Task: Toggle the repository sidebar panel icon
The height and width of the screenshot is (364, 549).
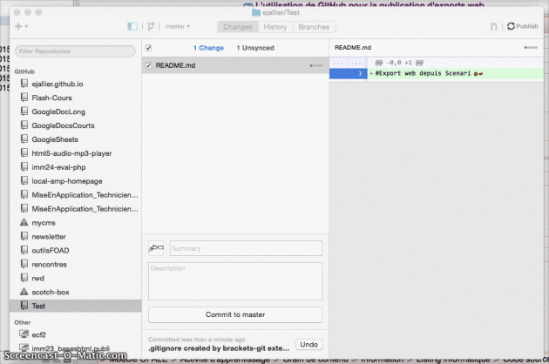Action: (x=132, y=26)
